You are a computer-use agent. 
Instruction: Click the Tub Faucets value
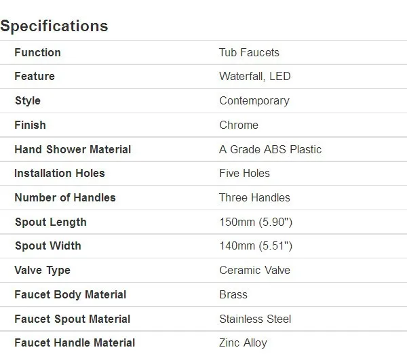coord(249,52)
